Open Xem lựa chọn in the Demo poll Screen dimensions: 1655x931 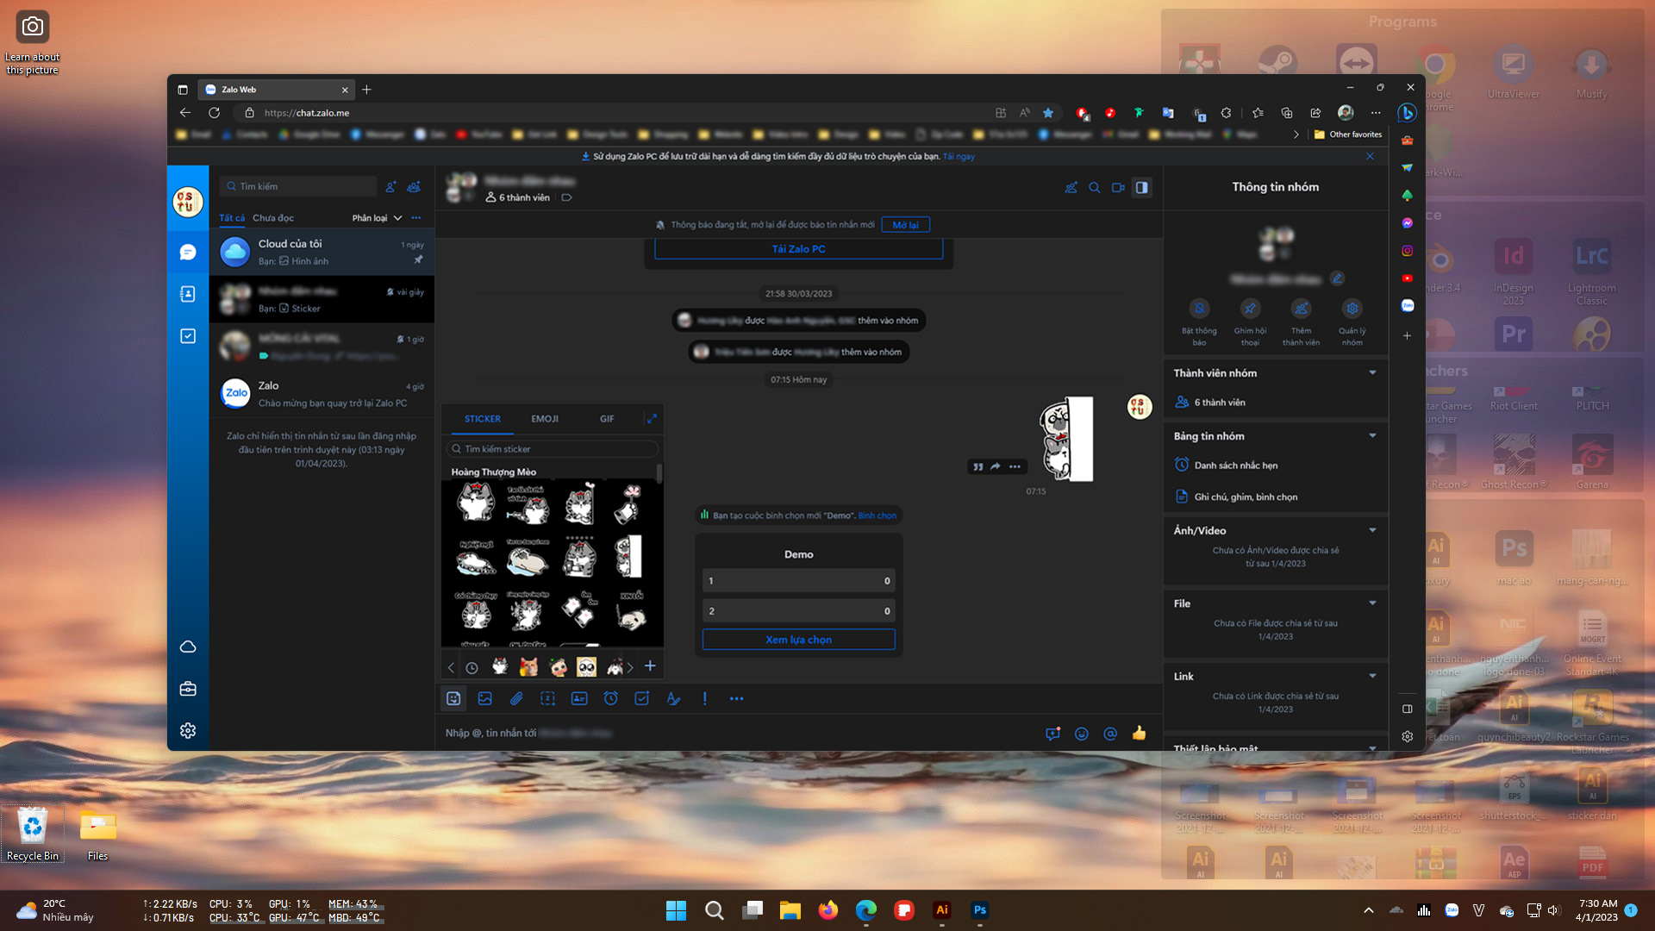pyautogui.click(x=798, y=640)
